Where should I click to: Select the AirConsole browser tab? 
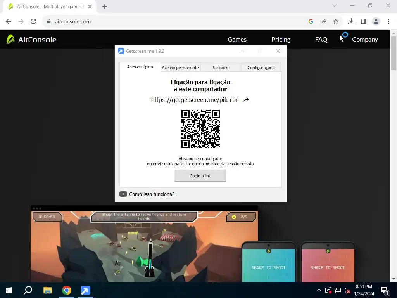pyautogui.click(x=49, y=7)
